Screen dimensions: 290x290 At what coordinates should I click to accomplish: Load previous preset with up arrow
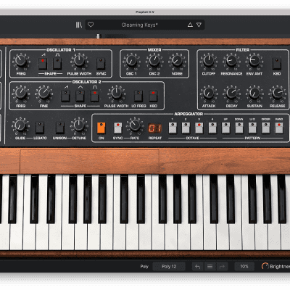[x=190, y=25]
